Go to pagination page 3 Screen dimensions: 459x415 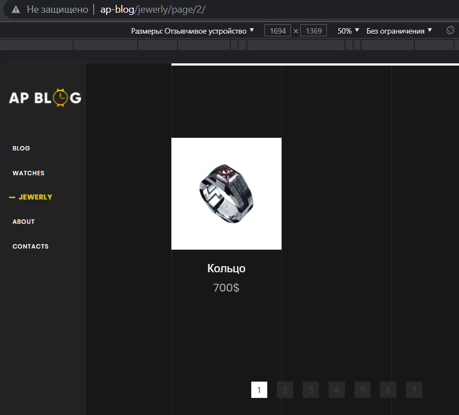click(311, 390)
